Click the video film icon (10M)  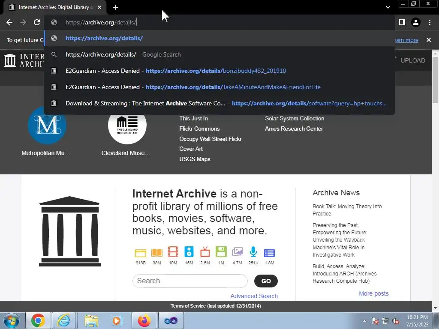[x=173, y=252]
